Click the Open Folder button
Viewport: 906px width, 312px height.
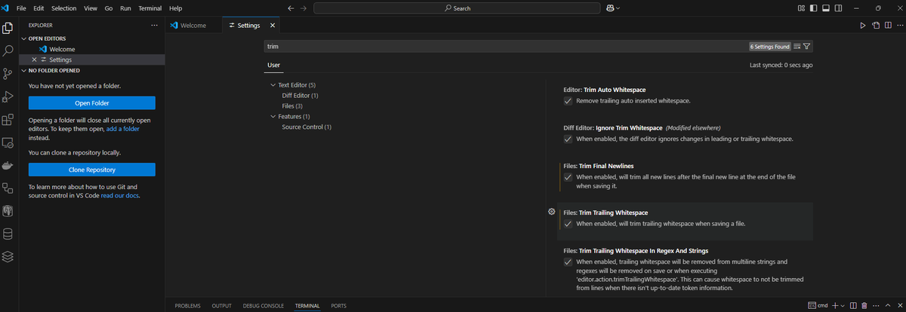(x=91, y=102)
